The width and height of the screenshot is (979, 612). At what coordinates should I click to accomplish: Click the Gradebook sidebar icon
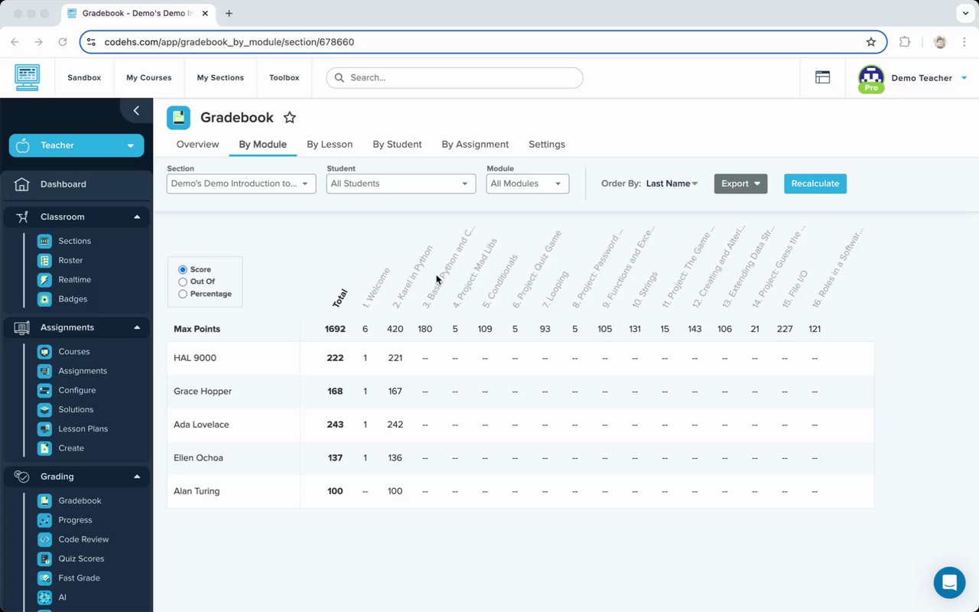44,500
